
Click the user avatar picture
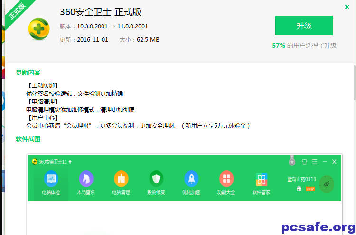(x=326, y=183)
